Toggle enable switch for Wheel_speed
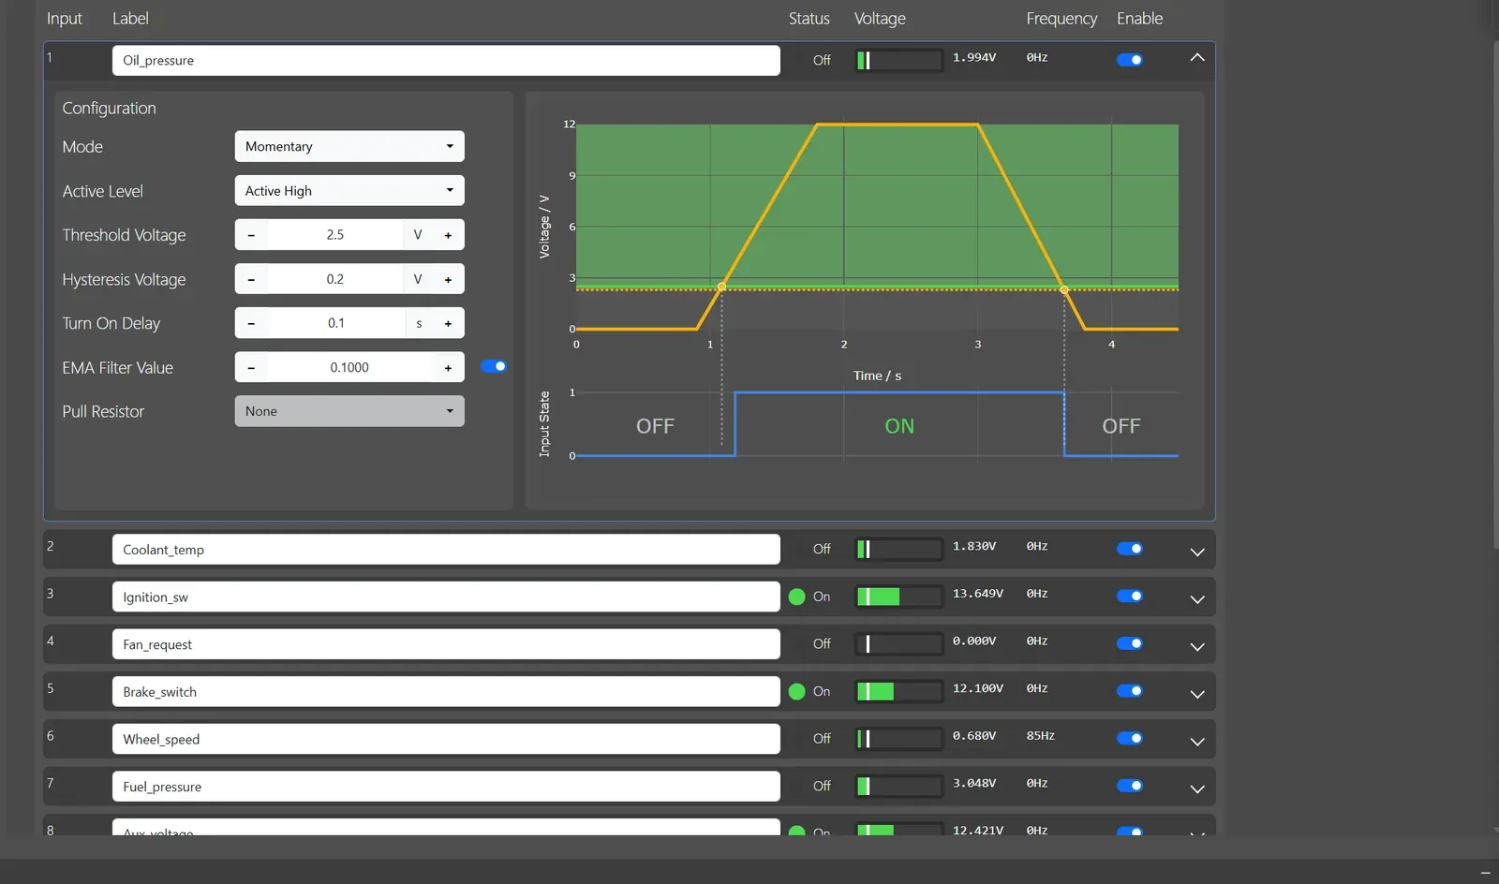 [x=1130, y=738]
